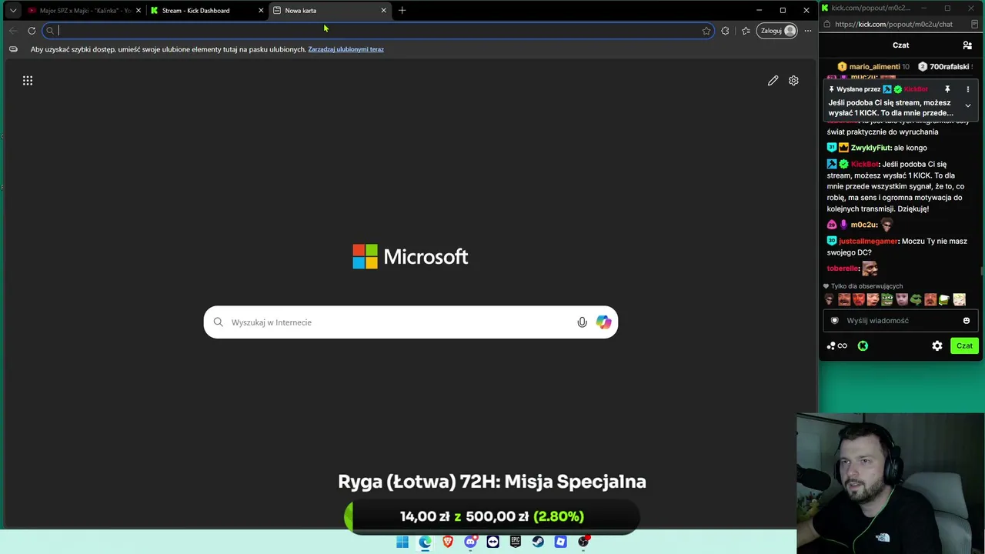Expand the pinned KickBot message
Viewport: 985px width, 554px height.
[968, 105]
